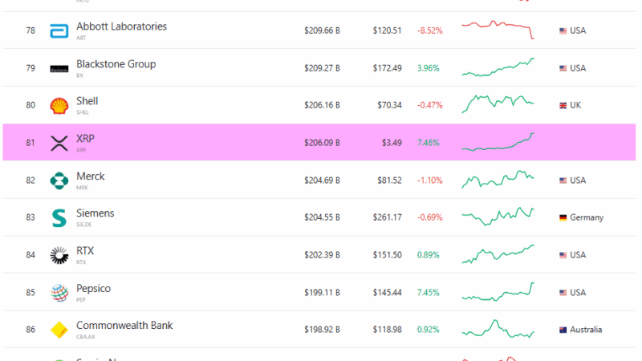642x361 pixels.
Task: Click Blackstone Group price trend sparkline
Action: [498, 67]
